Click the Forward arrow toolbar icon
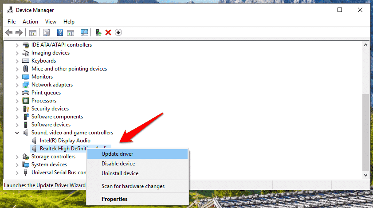The image size is (373, 208). coord(19,32)
